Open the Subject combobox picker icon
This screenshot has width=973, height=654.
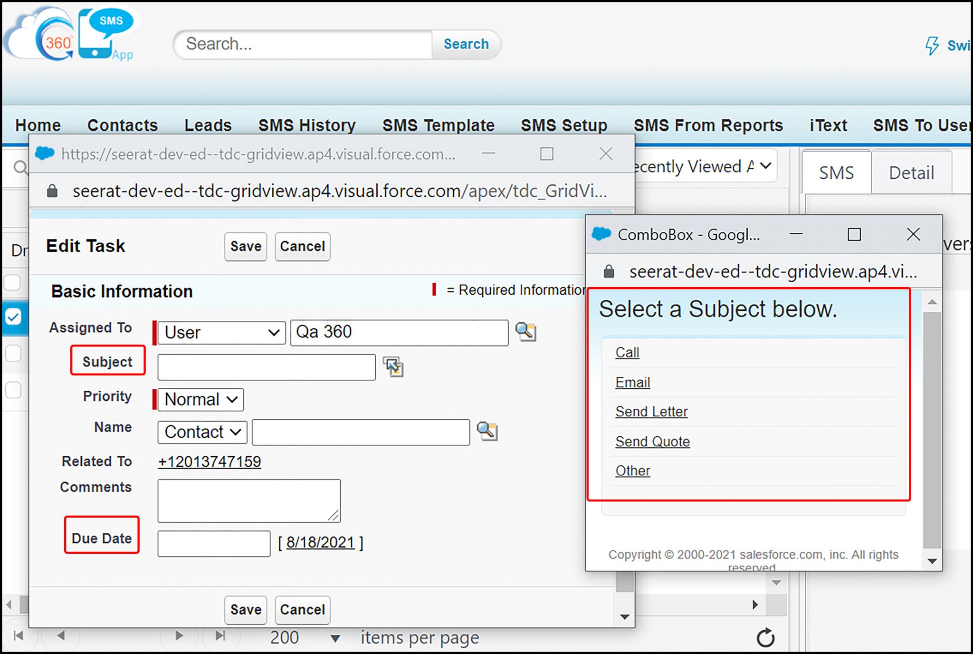coord(393,367)
